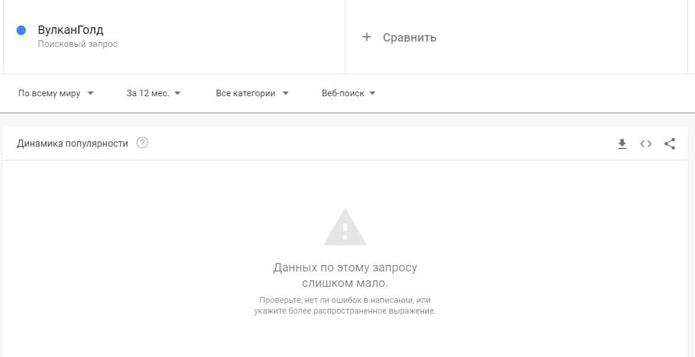The width and height of the screenshot is (695, 357).
Task: Click the Динамика популярности card title
Action: [73, 144]
